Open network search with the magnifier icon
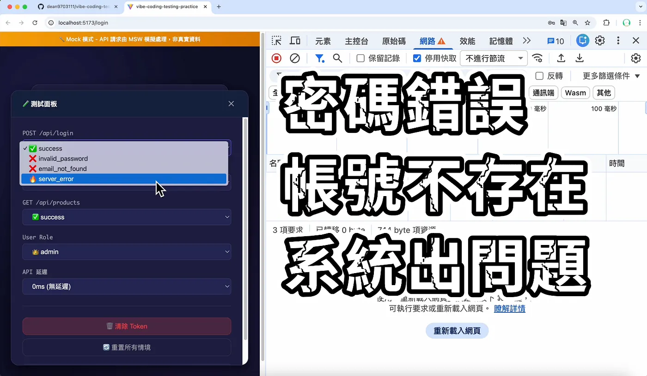This screenshot has height=376, width=647. pos(337,58)
